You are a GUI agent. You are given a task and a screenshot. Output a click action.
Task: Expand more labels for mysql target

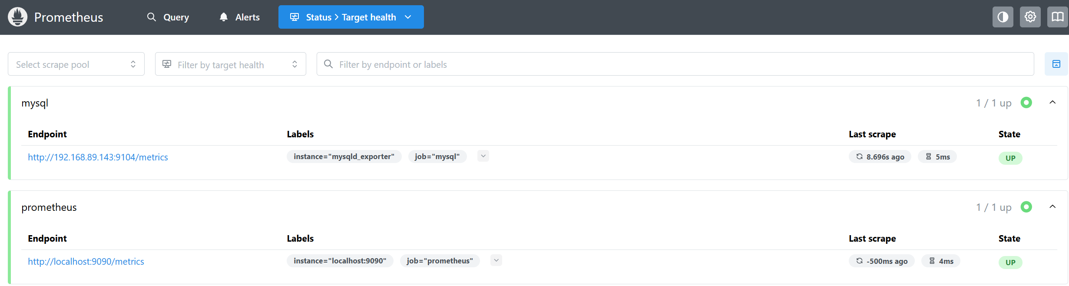tap(483, 156)
